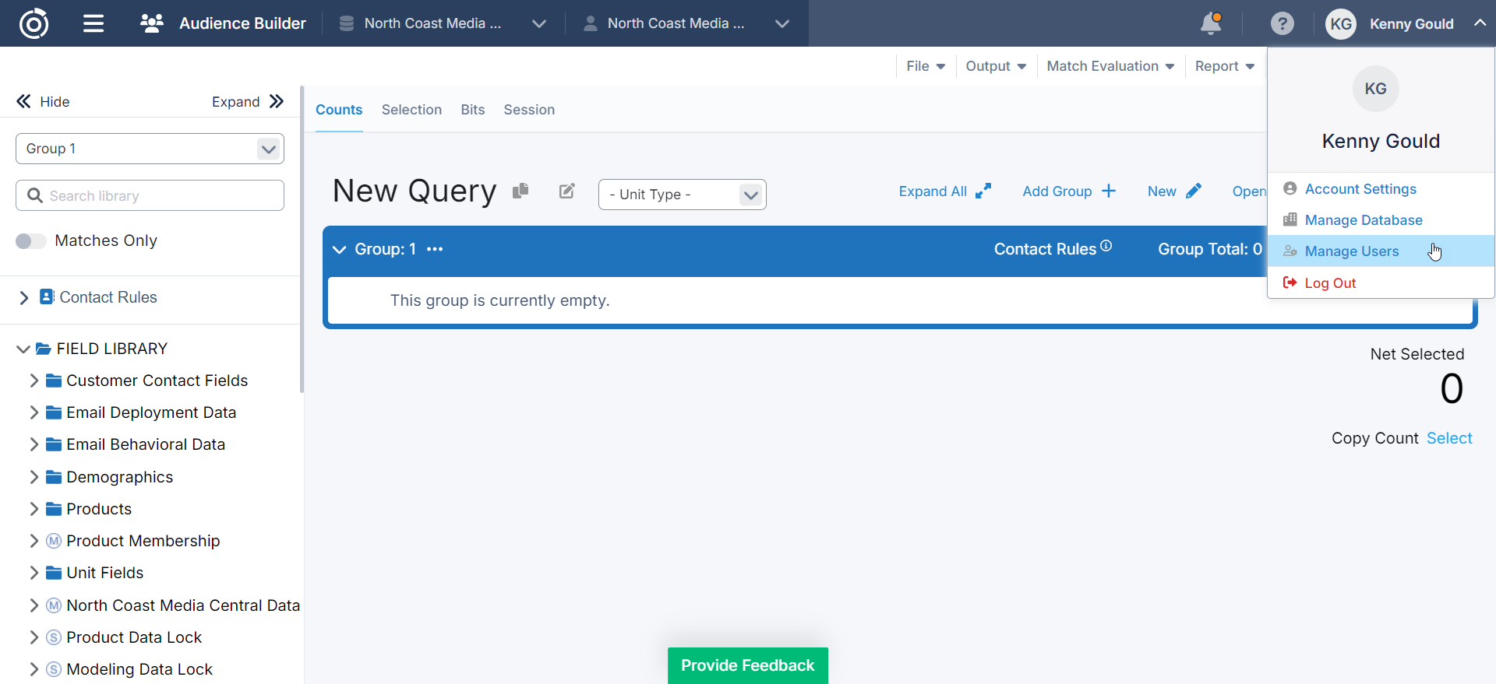Toggle the Matches Only switch
The image size is (1496, 684).
coord(31,241)
